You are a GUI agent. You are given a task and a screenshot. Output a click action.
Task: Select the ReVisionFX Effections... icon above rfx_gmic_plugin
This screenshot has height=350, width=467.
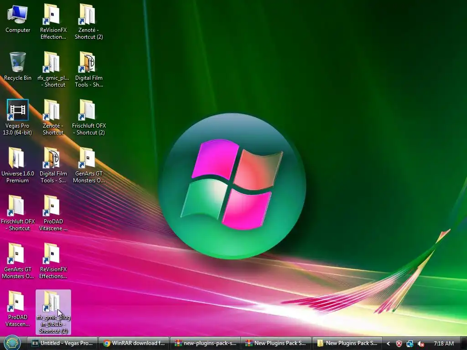[53, 261]
